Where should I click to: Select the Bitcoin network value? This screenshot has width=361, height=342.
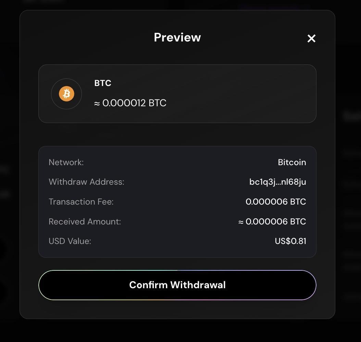click(x=292, y=162)
